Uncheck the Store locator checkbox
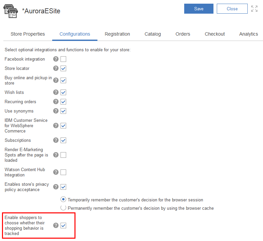This screenshot has width=263, height=241. pos(63,68)
